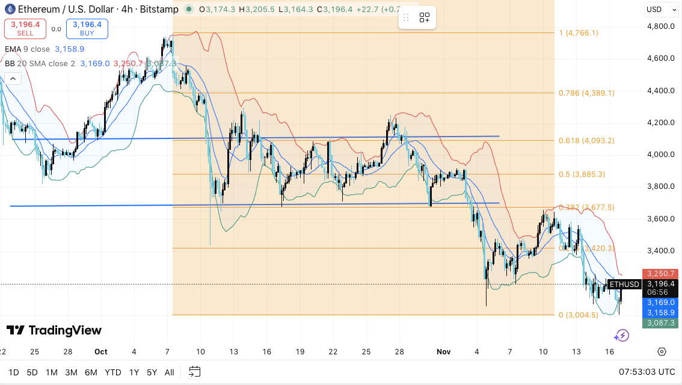Click the SELL order button
This screenshot has height=385, width=682.
[25, 28]
